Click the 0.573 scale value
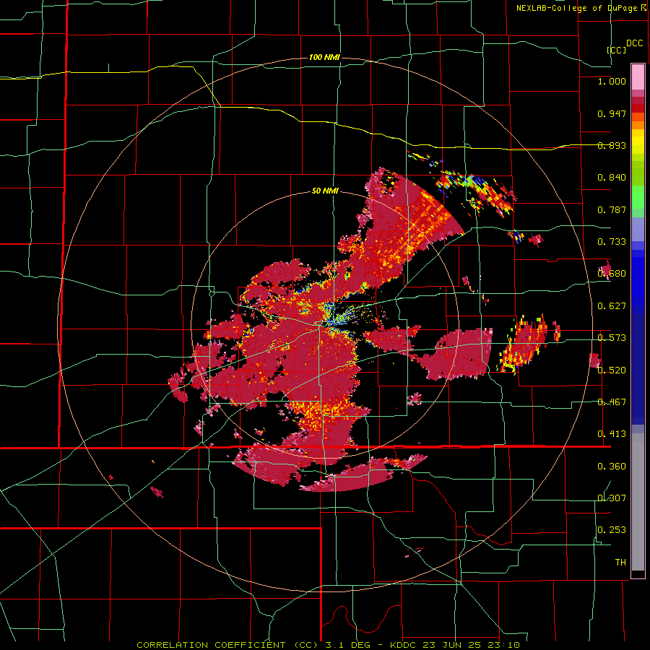Viewport: 650px width, 650px height. coord(612,338)
